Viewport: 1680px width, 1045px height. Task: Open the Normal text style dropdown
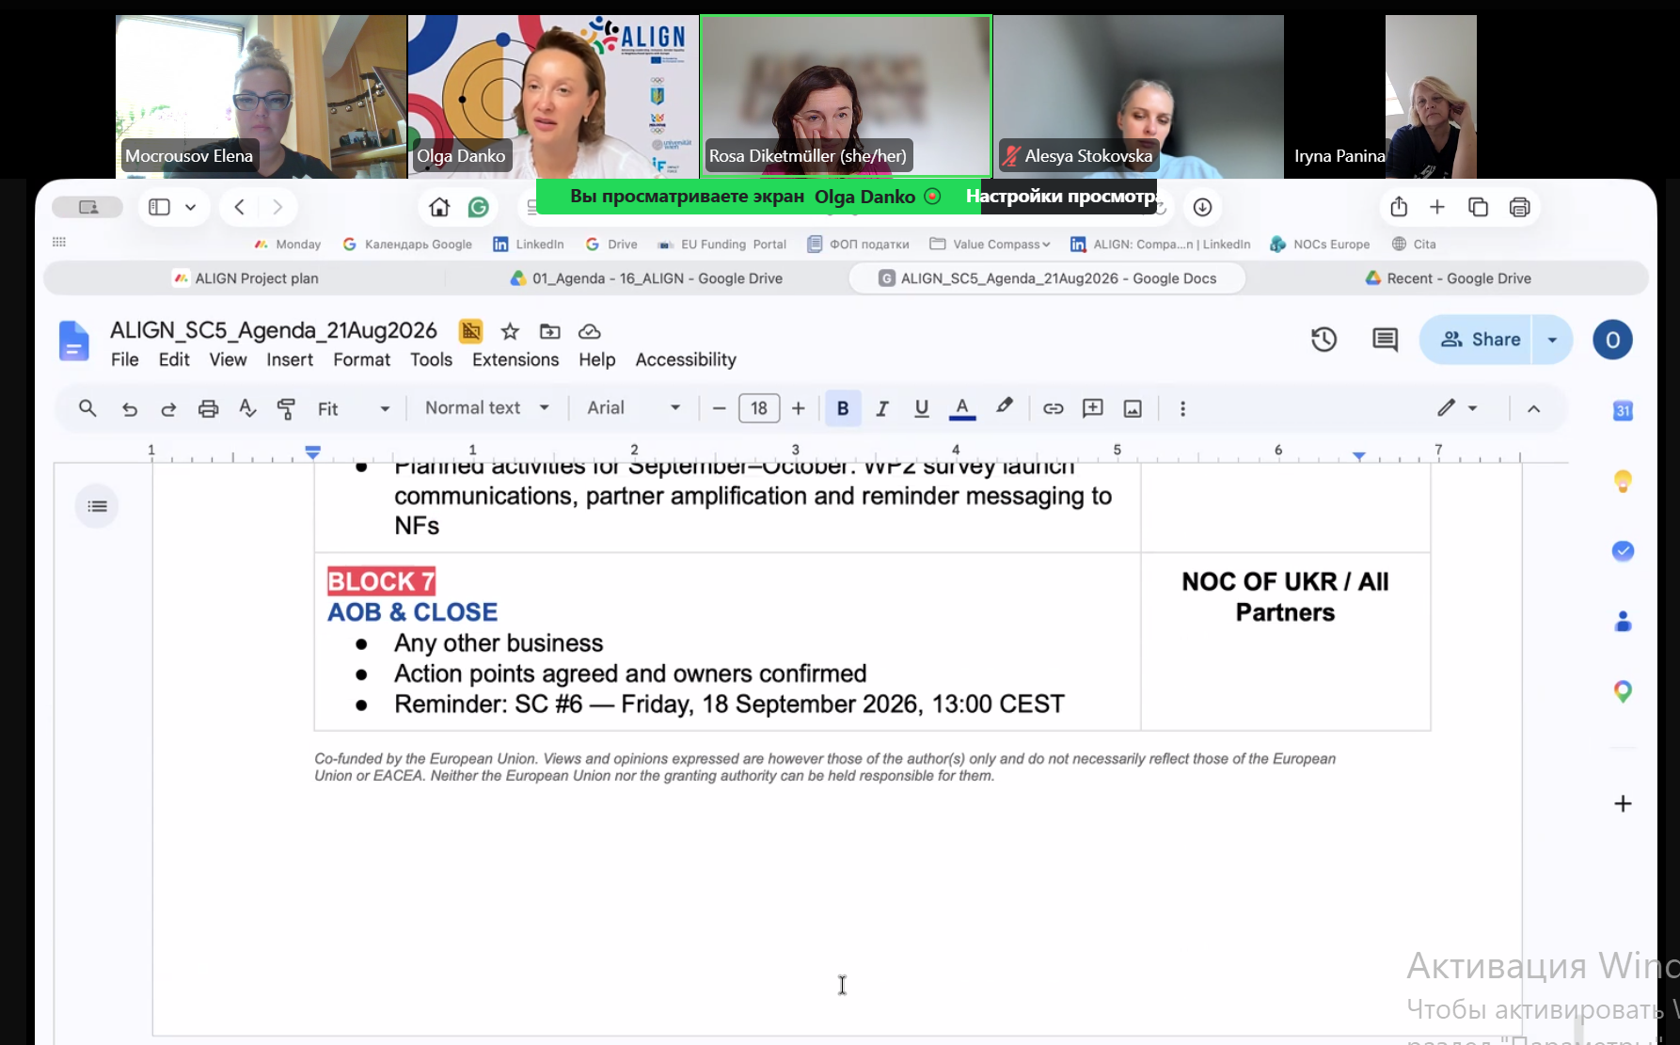point(487,408)
